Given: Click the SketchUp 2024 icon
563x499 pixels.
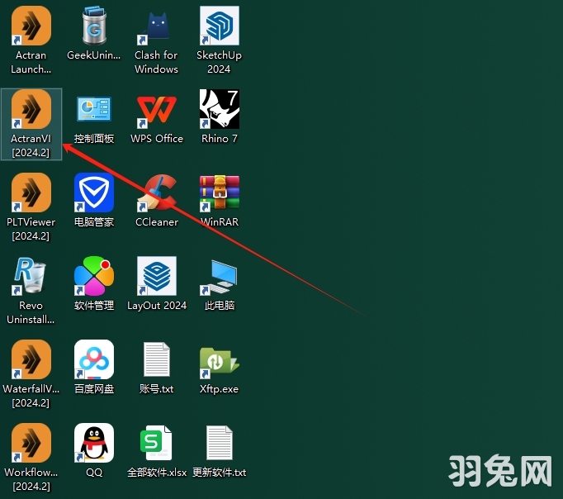Looking at the screenshot, I should point(219,26).
